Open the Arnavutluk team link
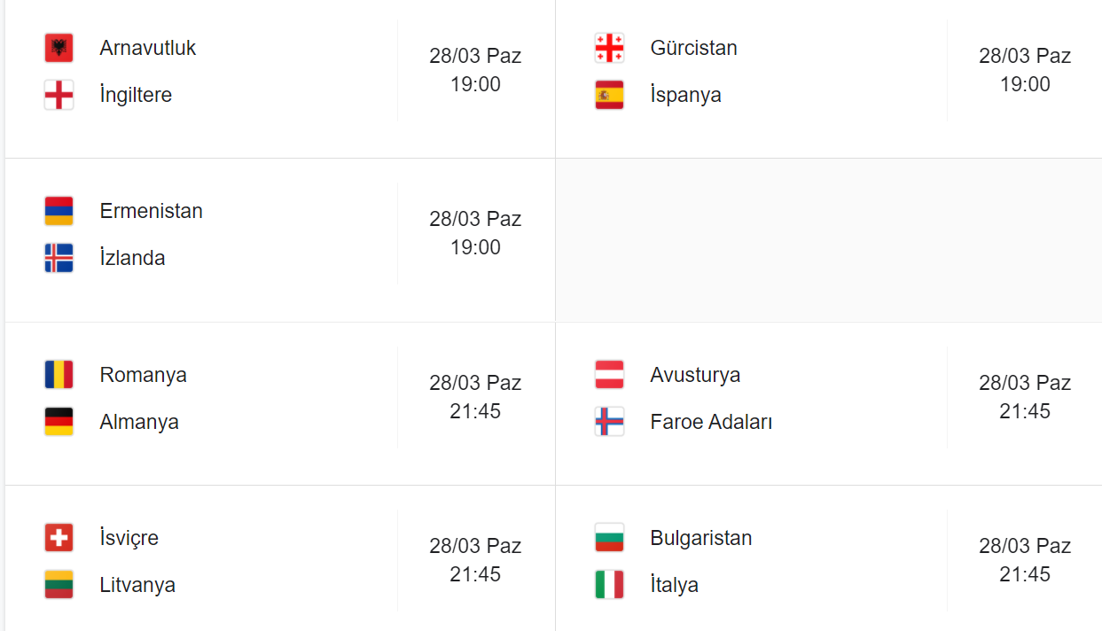 147,48
